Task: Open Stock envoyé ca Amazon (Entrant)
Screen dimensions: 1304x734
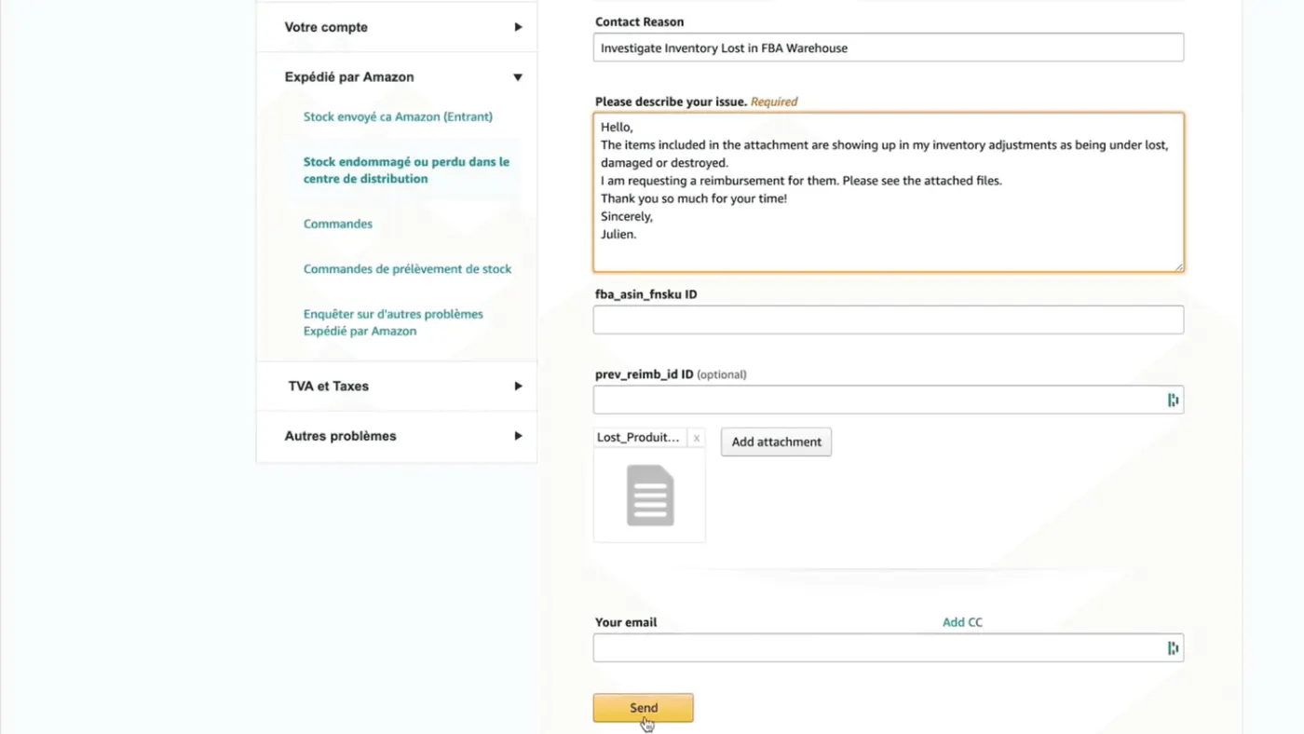Action: pyautogui.click(x=398, y=116)
